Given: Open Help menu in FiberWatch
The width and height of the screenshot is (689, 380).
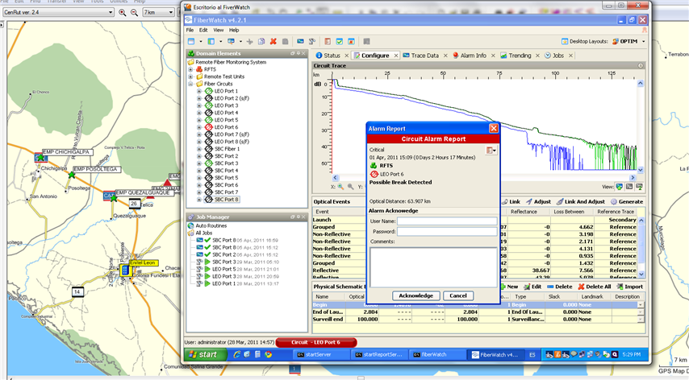Looking at the screenshot, I should [234, 31].
